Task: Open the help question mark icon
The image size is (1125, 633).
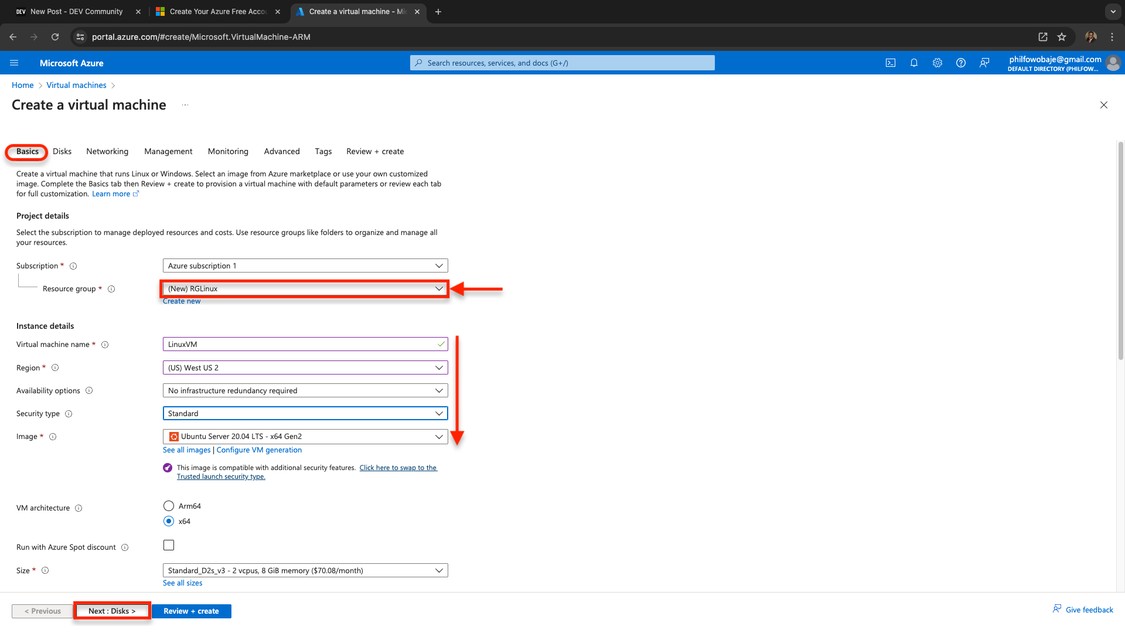Action: pyautogui.click(x=960, y=63)
